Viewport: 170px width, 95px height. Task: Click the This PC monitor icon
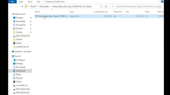coord(13,56)
